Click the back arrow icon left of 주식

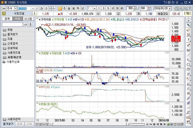click(4, 9)
